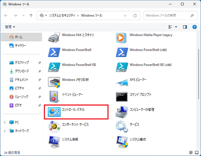Image resolution: width=201 pixels, height=156 pixels.
Task: Unpin デスクトップ using its pin icon
Action: pyautogui.click(x=39, y=63)
